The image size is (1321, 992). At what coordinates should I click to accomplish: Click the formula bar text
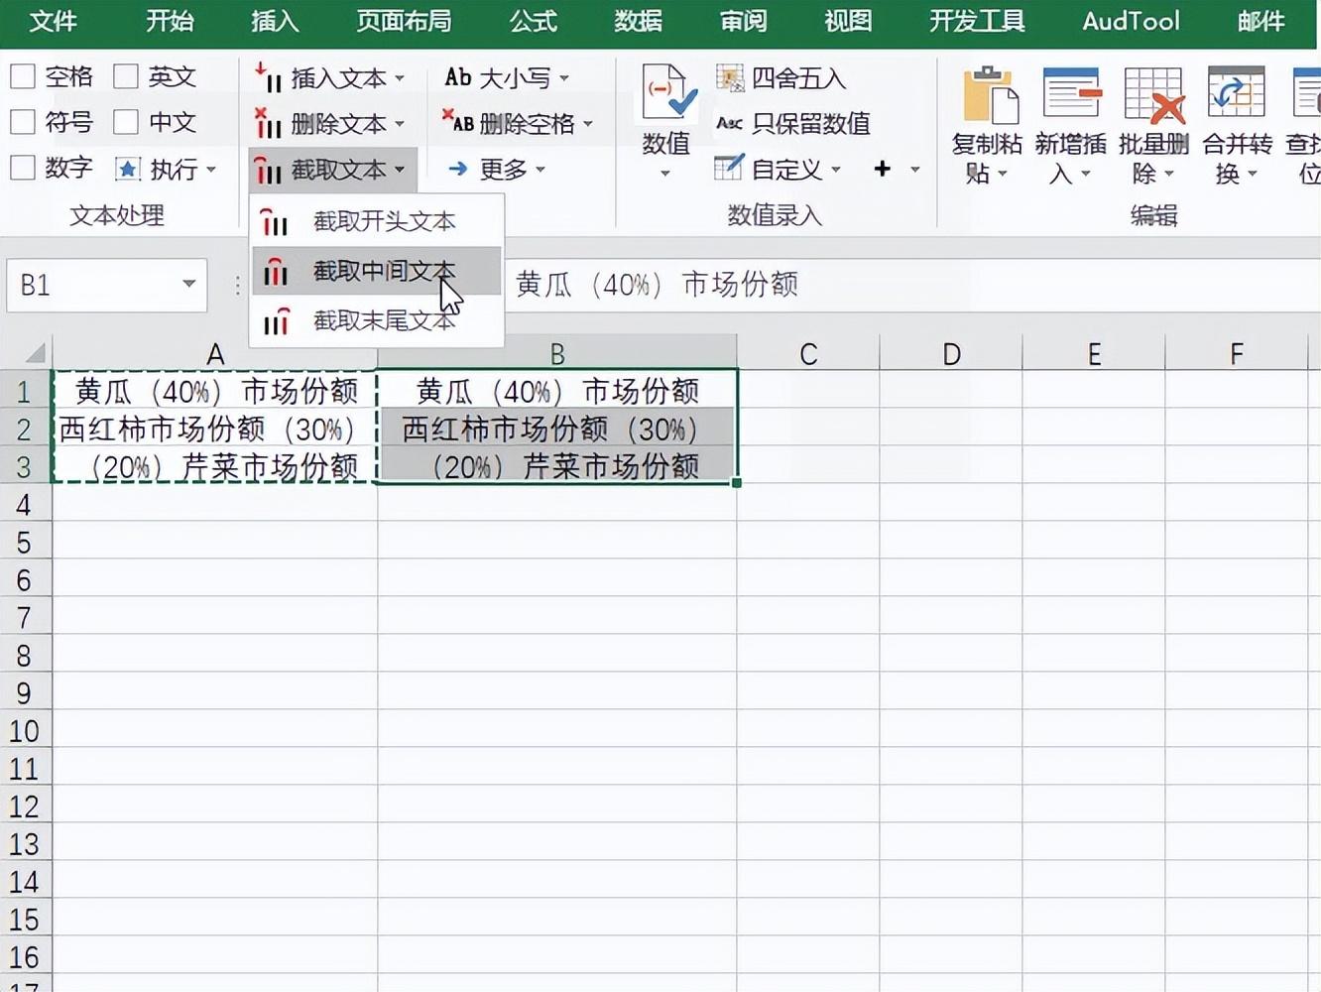tap(657, 285)
